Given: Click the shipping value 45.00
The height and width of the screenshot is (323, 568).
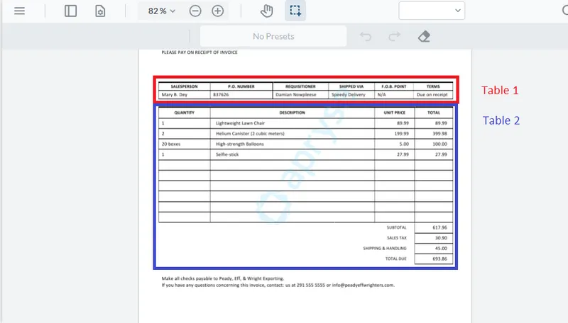Looking at the screenshot, I should click(441, 249).
